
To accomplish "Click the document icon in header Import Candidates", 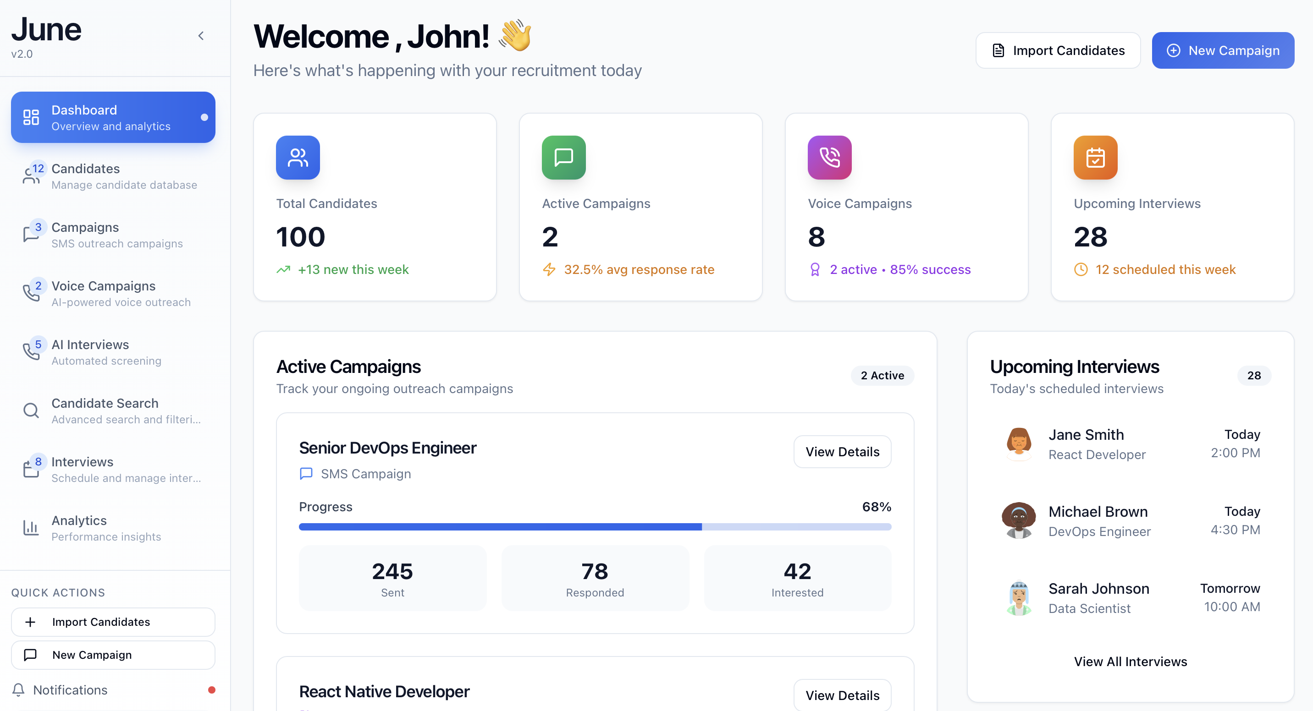I will [x=998, y=50].
